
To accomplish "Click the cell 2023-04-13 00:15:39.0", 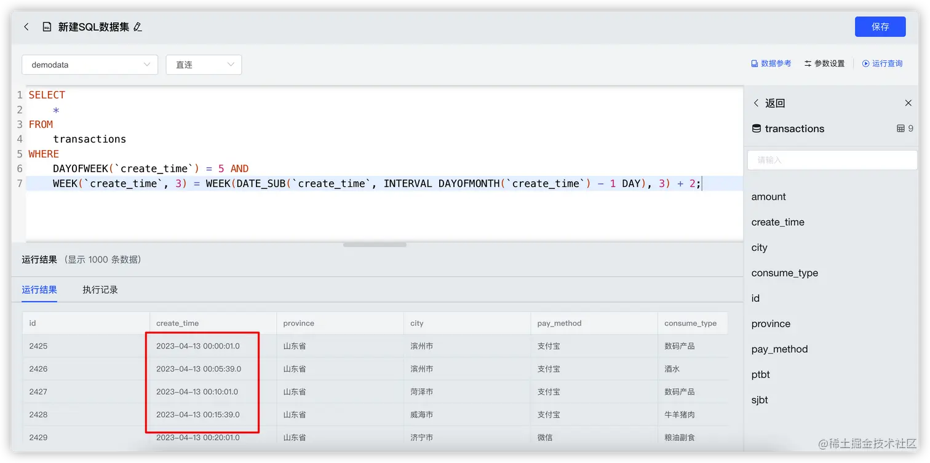I will pyautogui.click(x=213, y=414).
